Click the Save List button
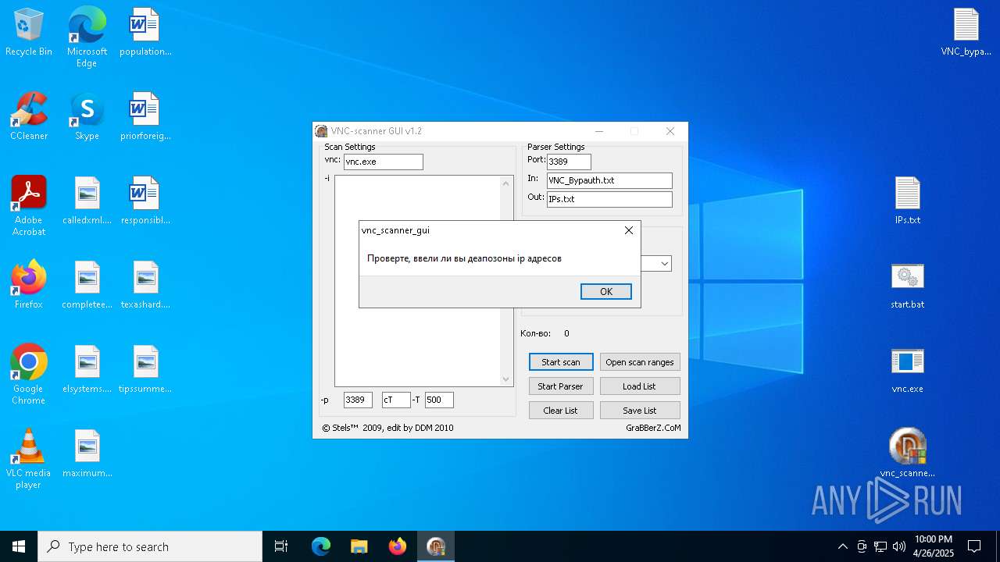This screenshot has width=1000, height=562. click(x=640, y=411)
